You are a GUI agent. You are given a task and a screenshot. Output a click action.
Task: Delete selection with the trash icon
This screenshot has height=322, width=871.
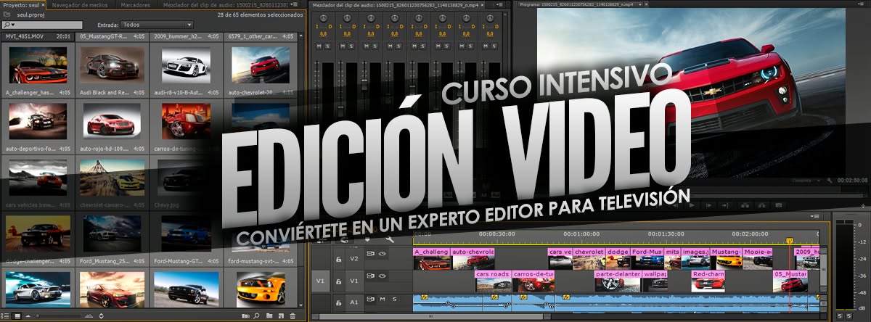point(293,315)
